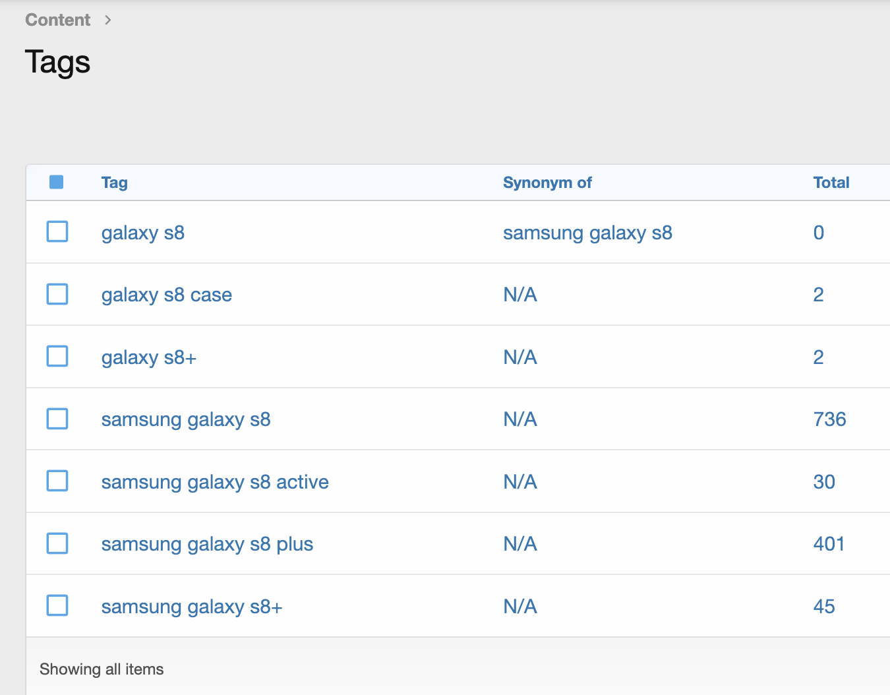Open the galaxy s8 case tag
This screenshot has width=890, height=695.
pos(167,295)
